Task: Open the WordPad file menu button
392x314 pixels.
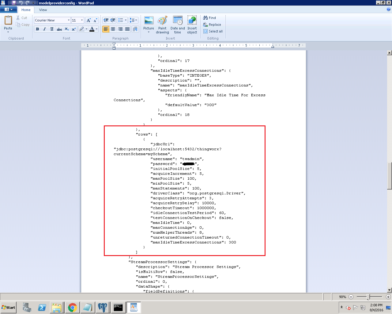Action: 8,10
